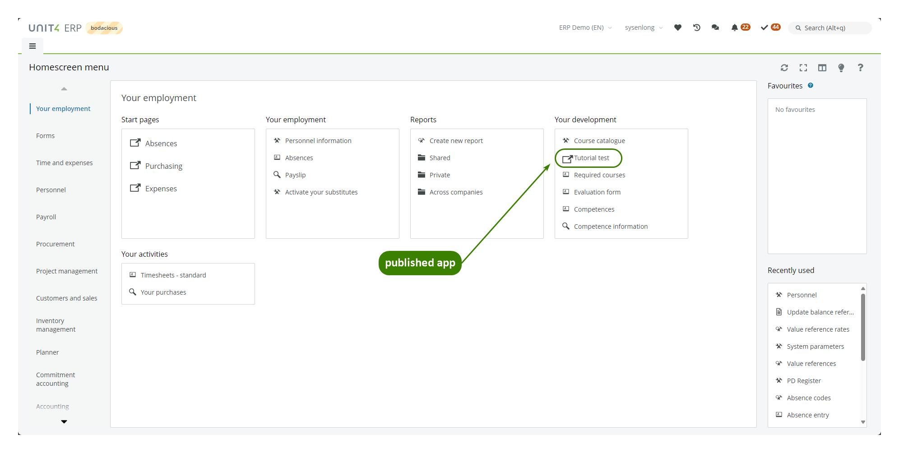Image resolution: width=899 pixels, height=453 pixels.
Task: Open the chat messages icon
Action: (x=715, y=28)
